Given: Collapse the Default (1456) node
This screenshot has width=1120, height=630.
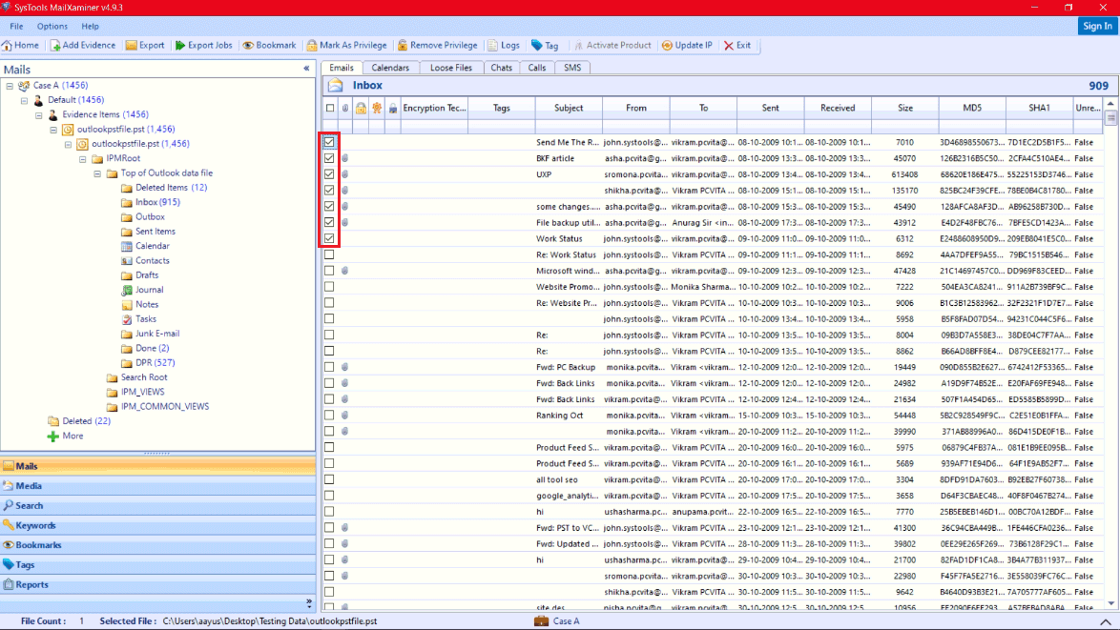Looking at the screenshot, I should click(24, 101).
